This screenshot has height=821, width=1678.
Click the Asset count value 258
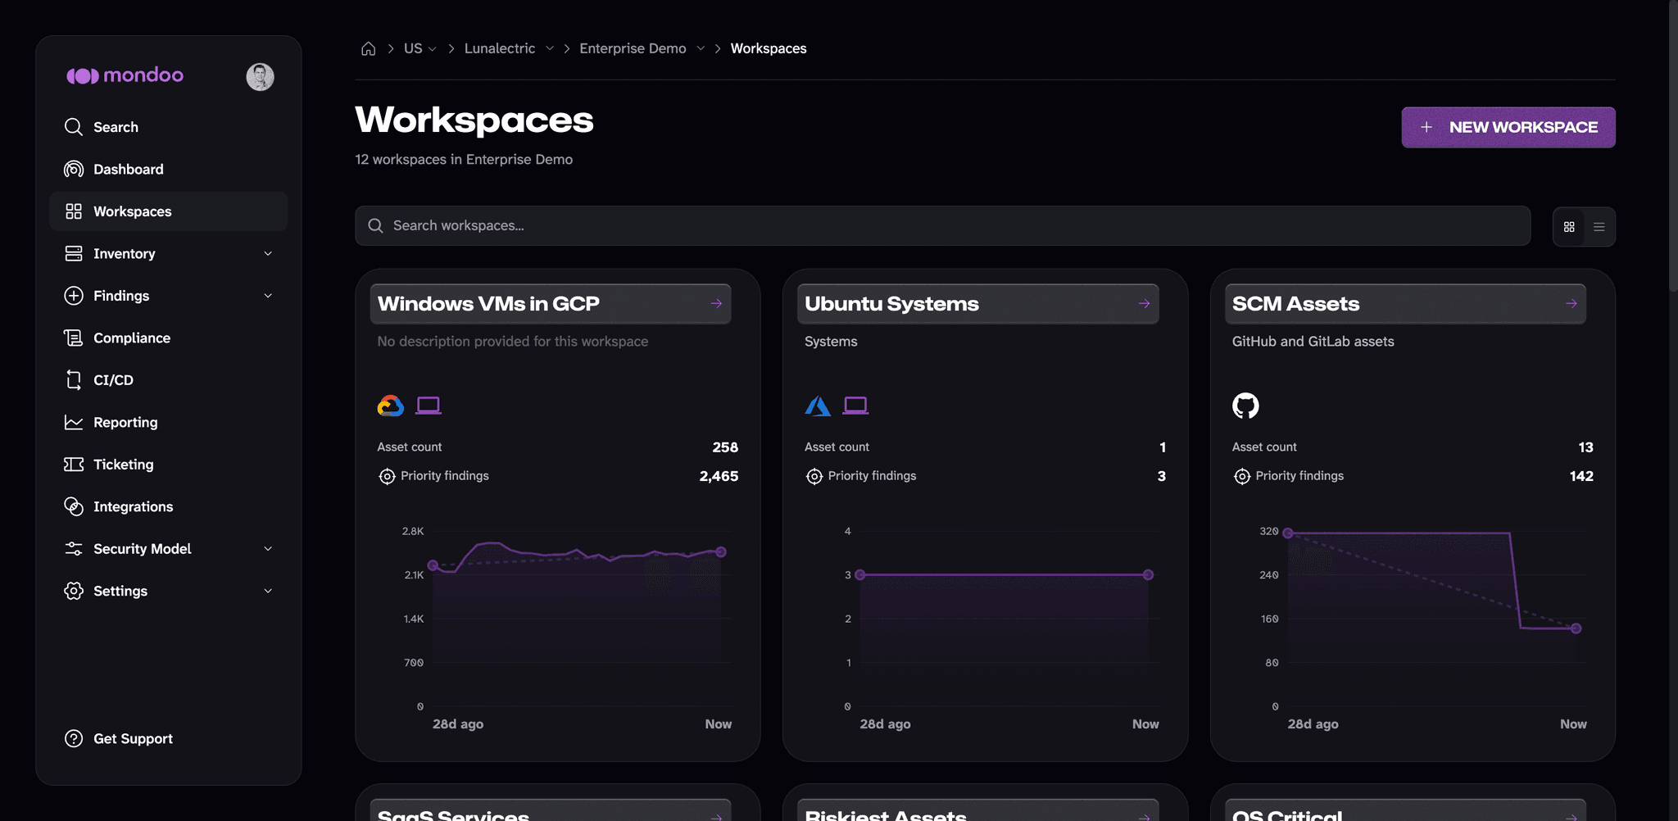[x=725, y=447]
